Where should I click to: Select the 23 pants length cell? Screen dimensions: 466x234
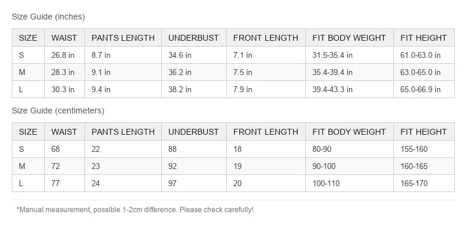pyautogui.click(x=123, y=166)
